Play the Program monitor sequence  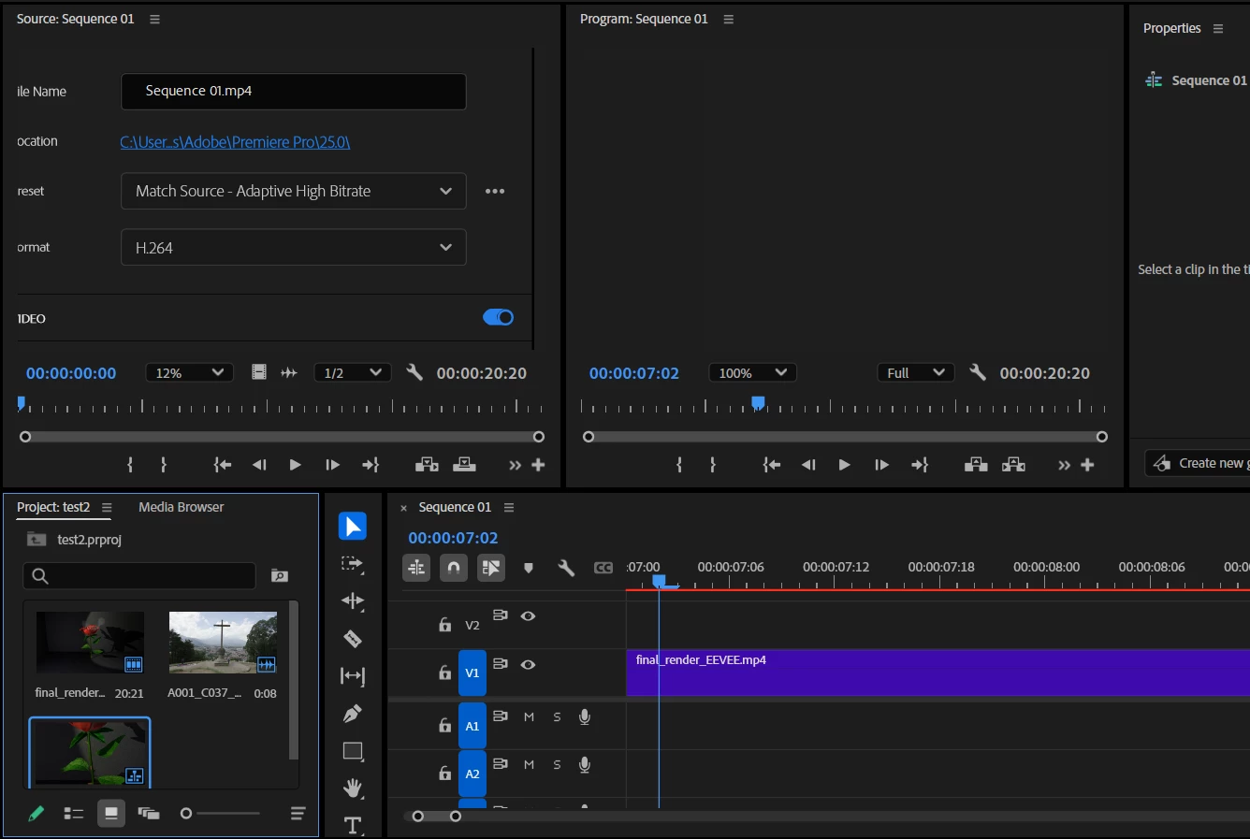pyautogui.click(x=844, y=465)
